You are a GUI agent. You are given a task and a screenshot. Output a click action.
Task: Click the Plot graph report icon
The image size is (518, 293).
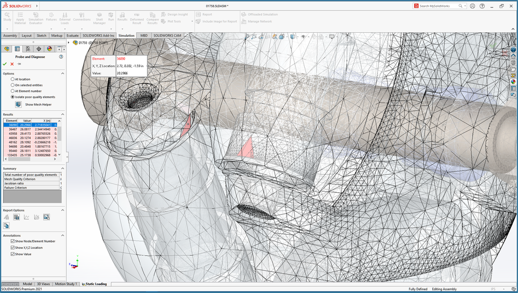point(26,217)
